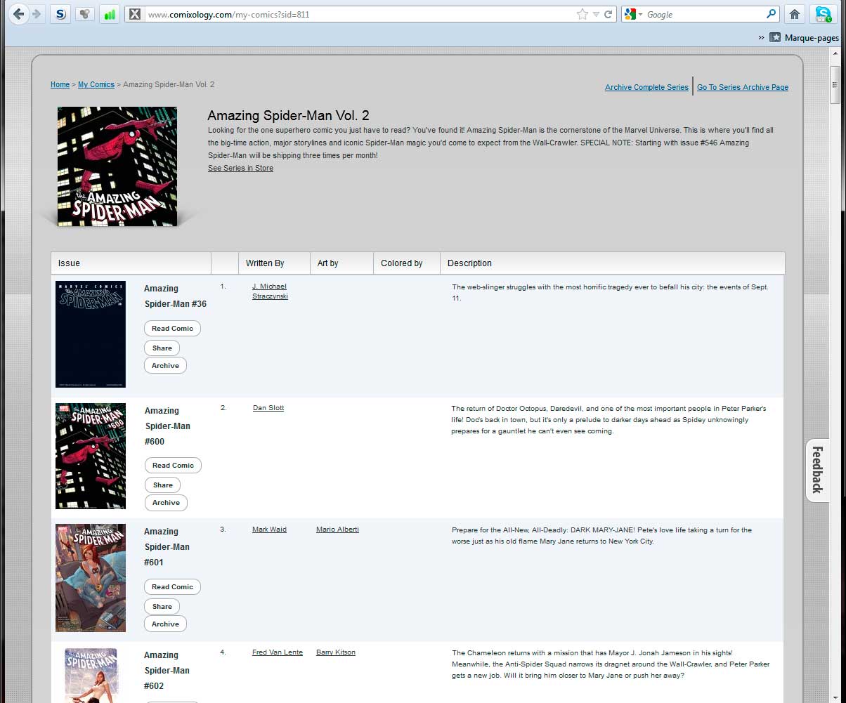The width and height of the screenshot is (846, 703).
Task: Open writer J. Michael Straczynski link
Action: click(270, 291)
